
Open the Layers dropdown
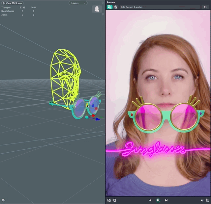78,3
